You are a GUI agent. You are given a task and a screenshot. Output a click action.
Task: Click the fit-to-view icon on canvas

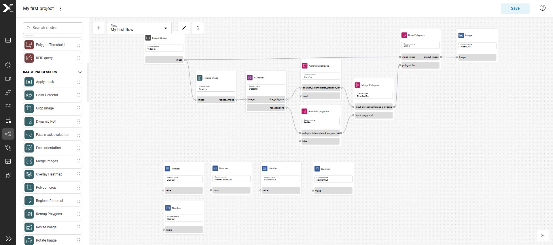[543, 236]
